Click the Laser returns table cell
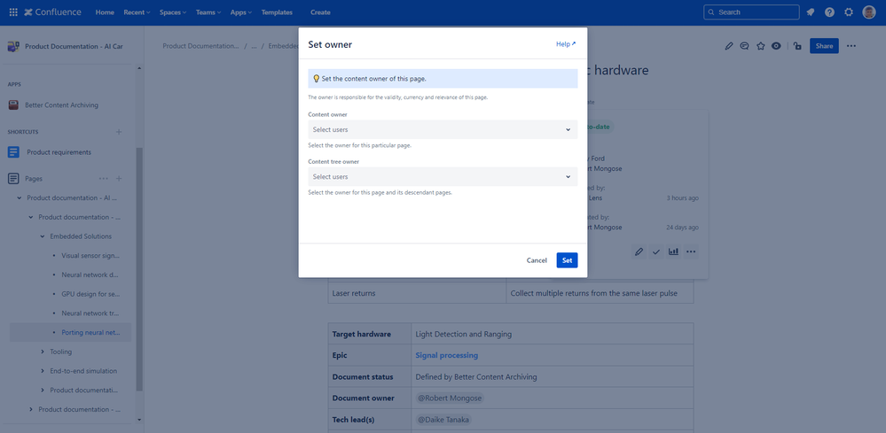The image size is (886, 433). click(417, 293)
